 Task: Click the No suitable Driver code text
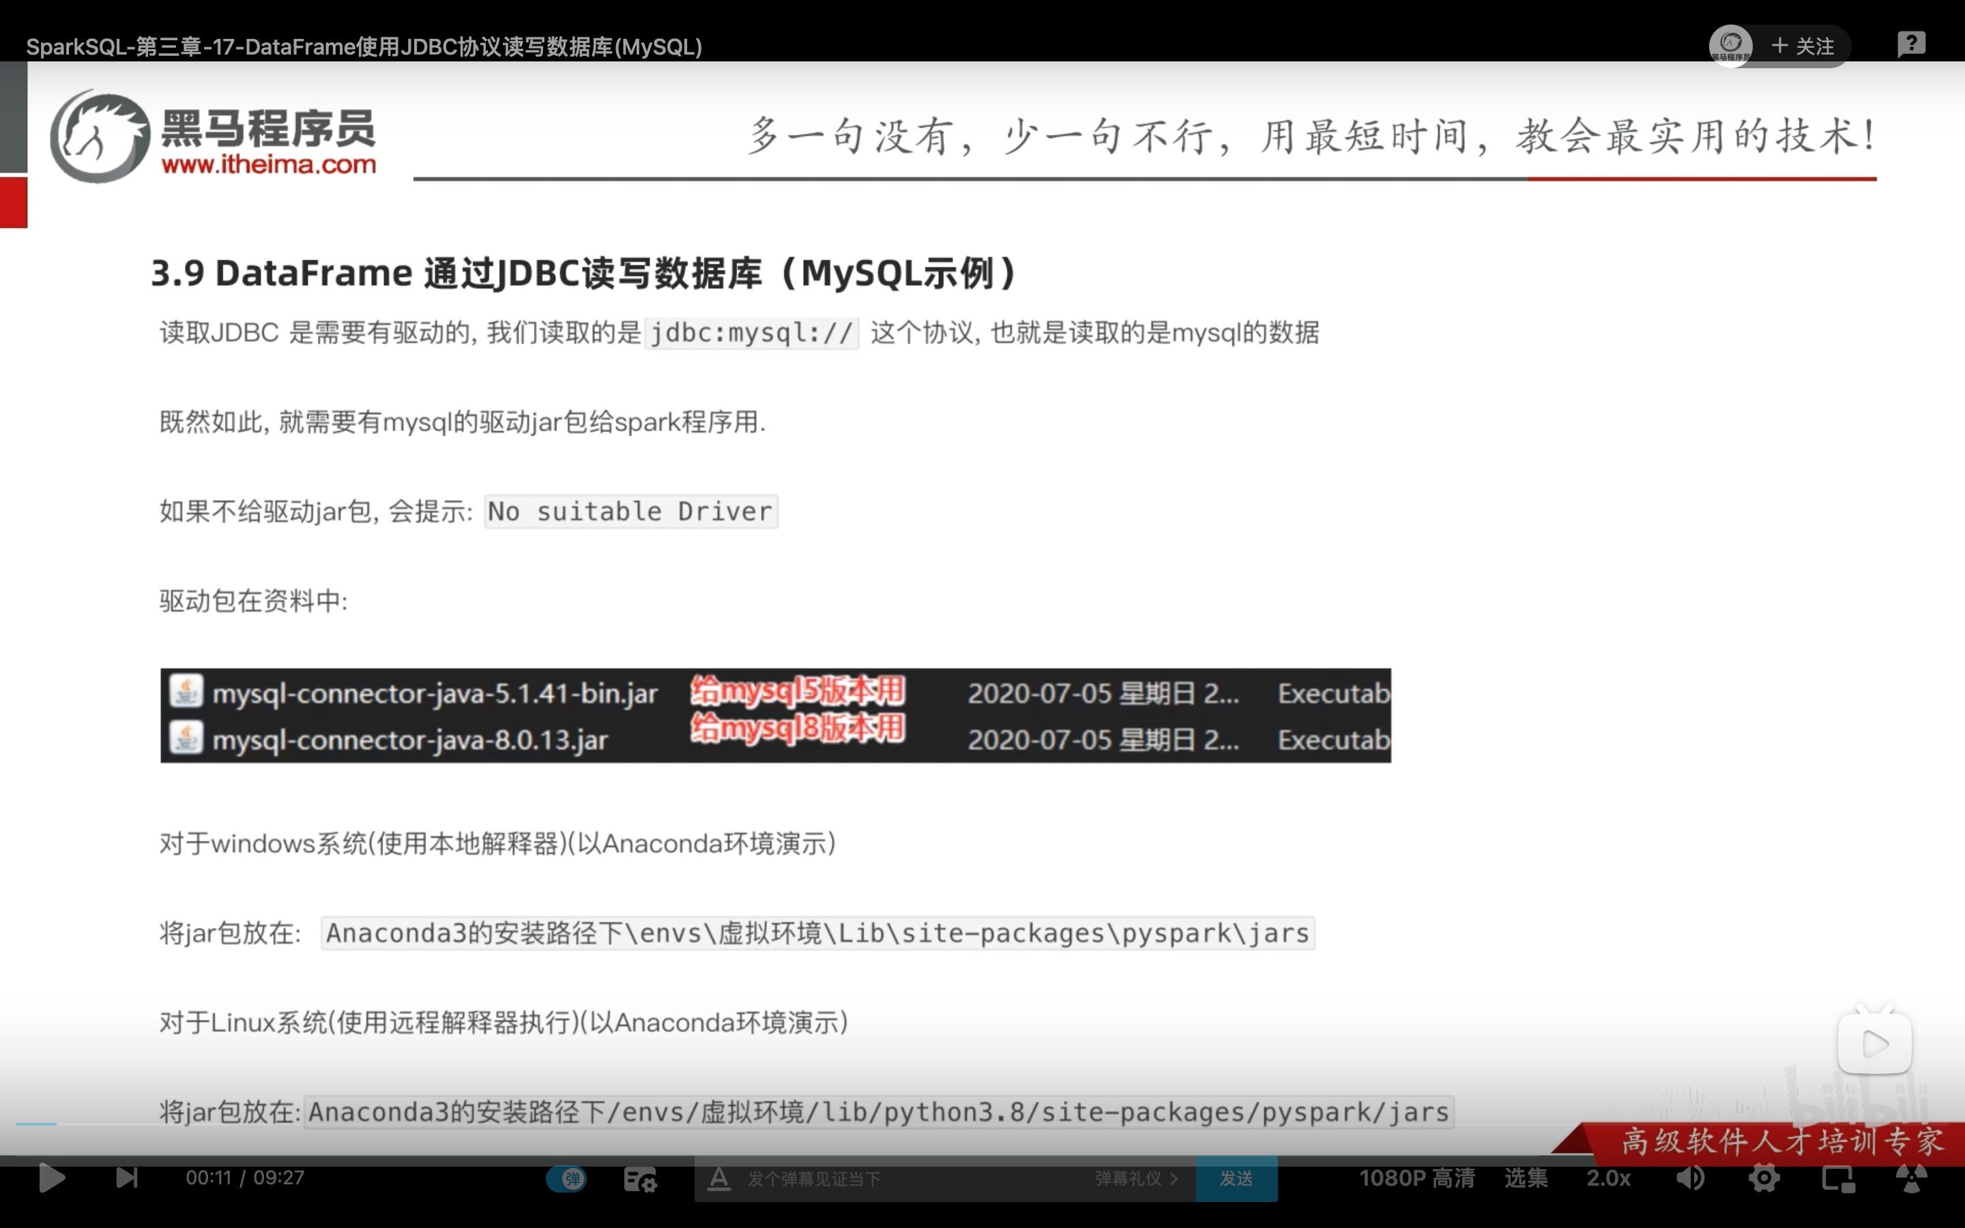pyautogui.click(x=630, y=512)
